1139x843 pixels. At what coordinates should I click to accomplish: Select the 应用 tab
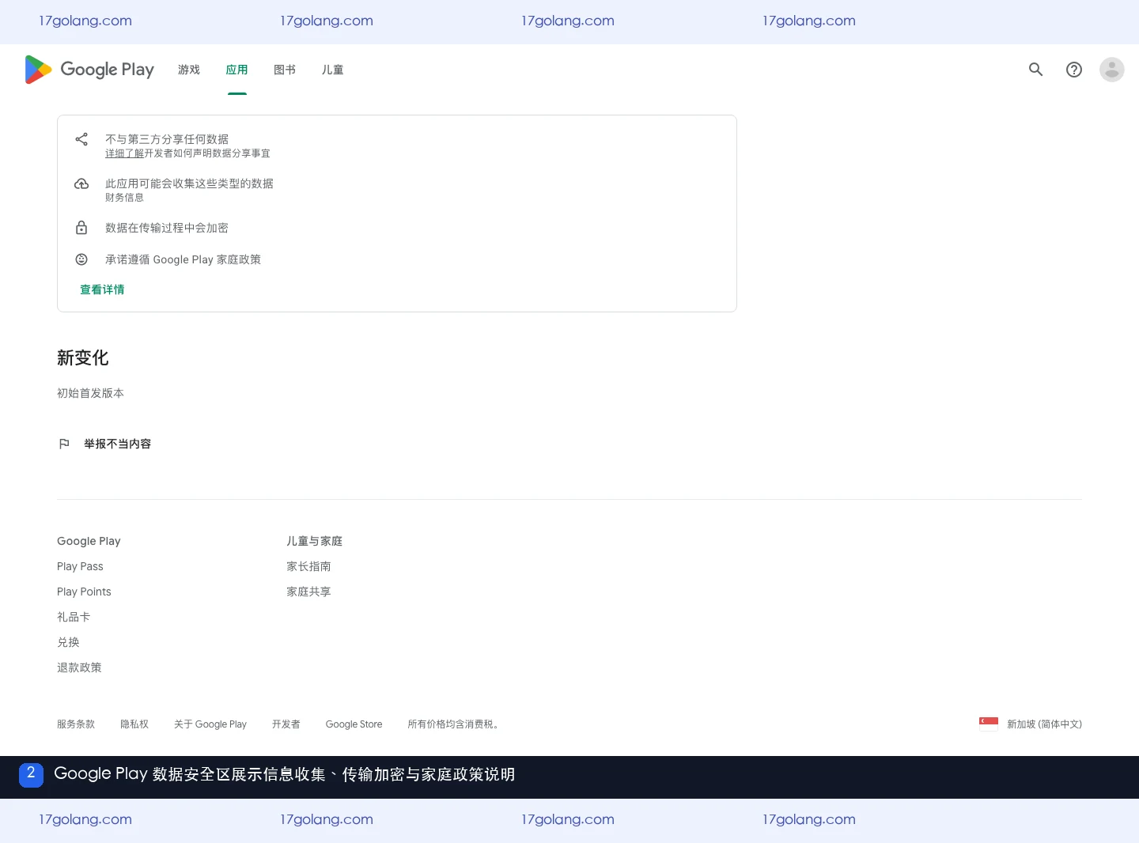pyautogui.click(x=237, y=70)
